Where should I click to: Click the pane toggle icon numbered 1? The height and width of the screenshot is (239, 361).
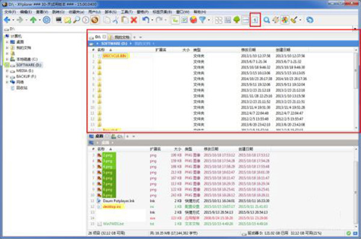click(255, 20)
